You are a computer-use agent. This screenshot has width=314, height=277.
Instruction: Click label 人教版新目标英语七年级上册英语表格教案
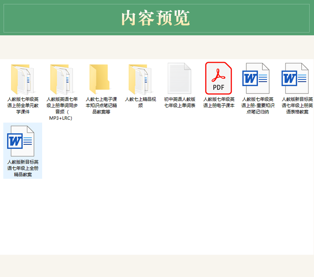pos(297,106)
